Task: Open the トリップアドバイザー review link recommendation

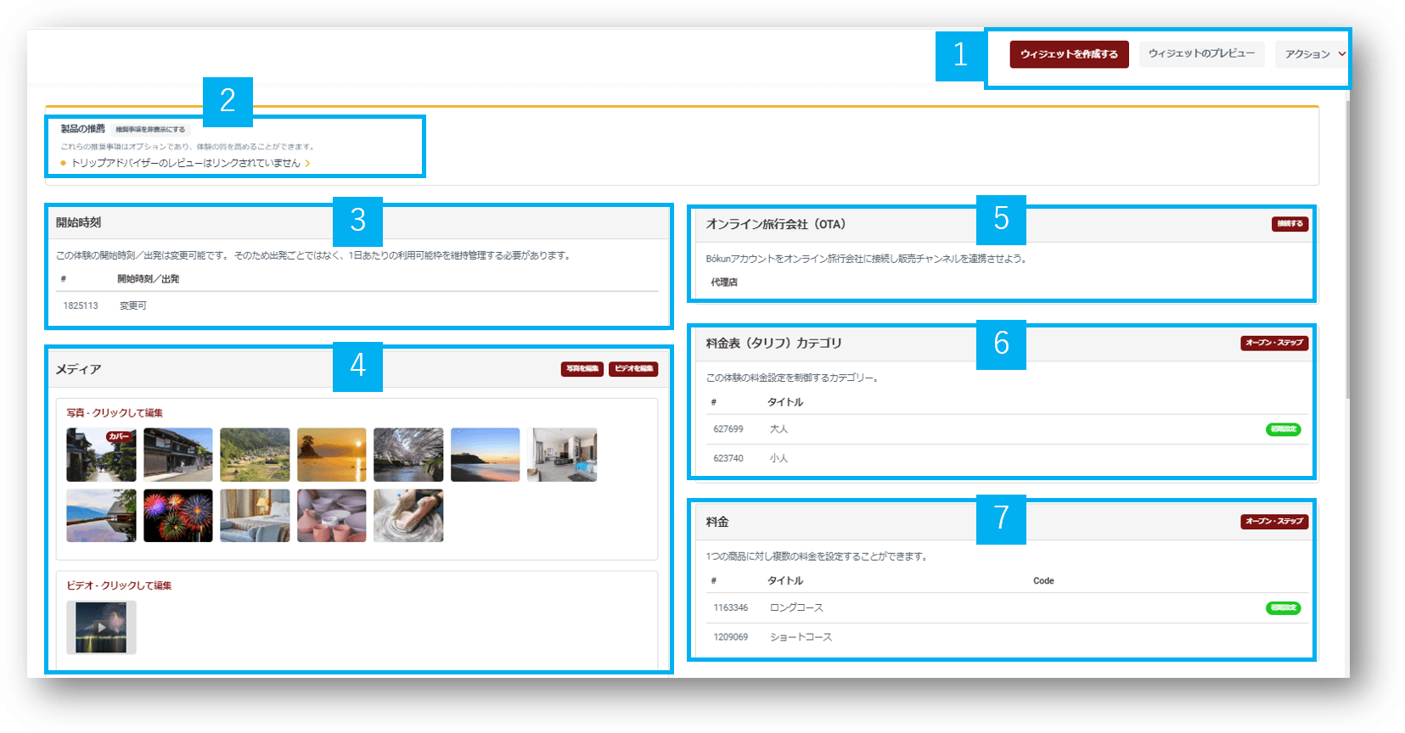Action: point(186,163)
